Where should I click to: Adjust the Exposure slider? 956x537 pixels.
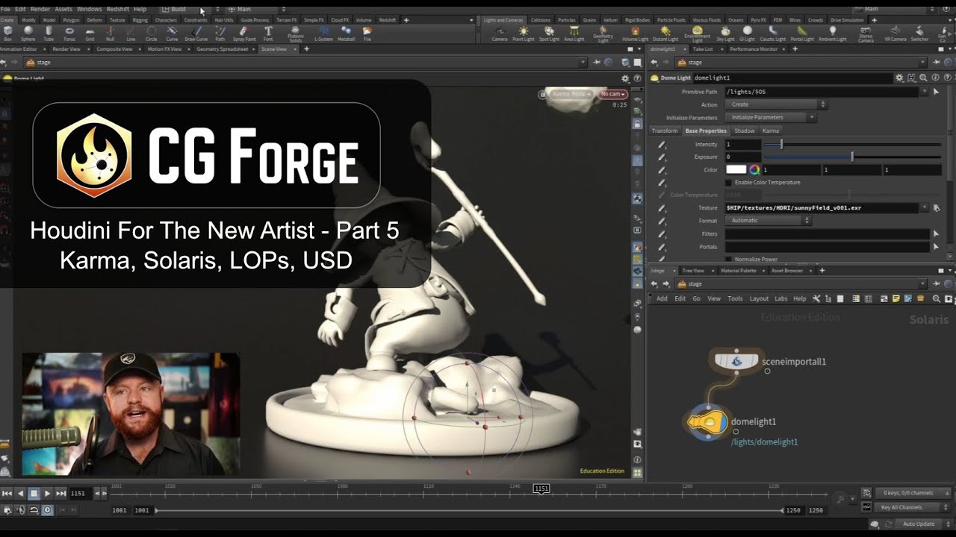[852, 157]
